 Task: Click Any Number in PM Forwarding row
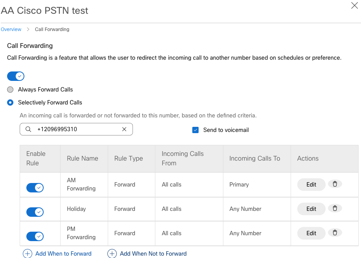[245, 233]
